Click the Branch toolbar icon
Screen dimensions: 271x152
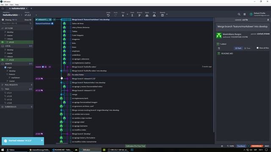coord(139,15)
